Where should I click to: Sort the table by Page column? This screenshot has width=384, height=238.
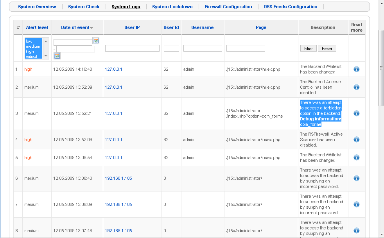tap(261, 27)
